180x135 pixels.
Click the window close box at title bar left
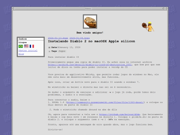pyautogui.click(x=13, y=9)
